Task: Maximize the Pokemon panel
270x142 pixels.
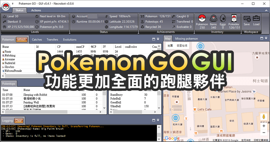Action: (x=154, y=39)
